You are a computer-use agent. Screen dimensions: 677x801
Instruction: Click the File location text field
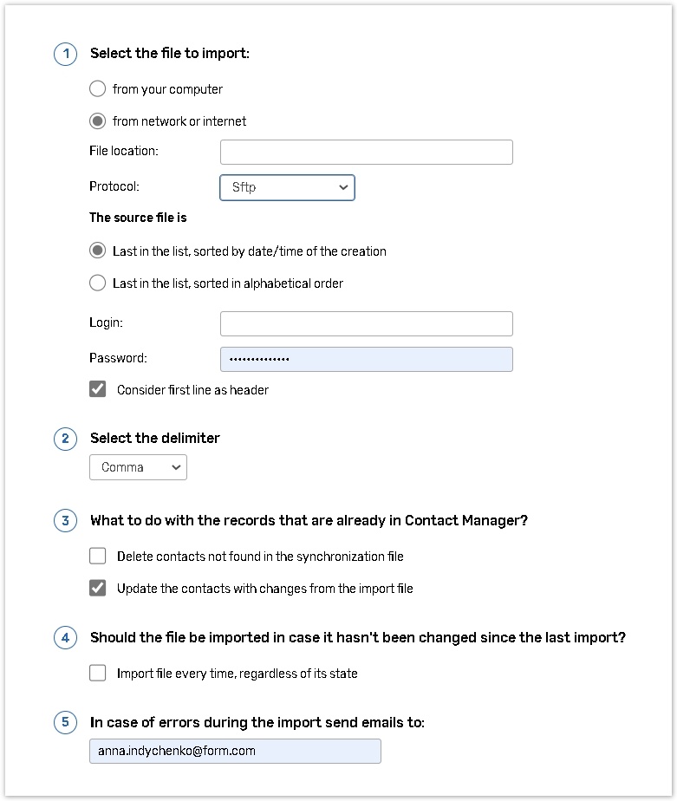(x=366, y=152)
